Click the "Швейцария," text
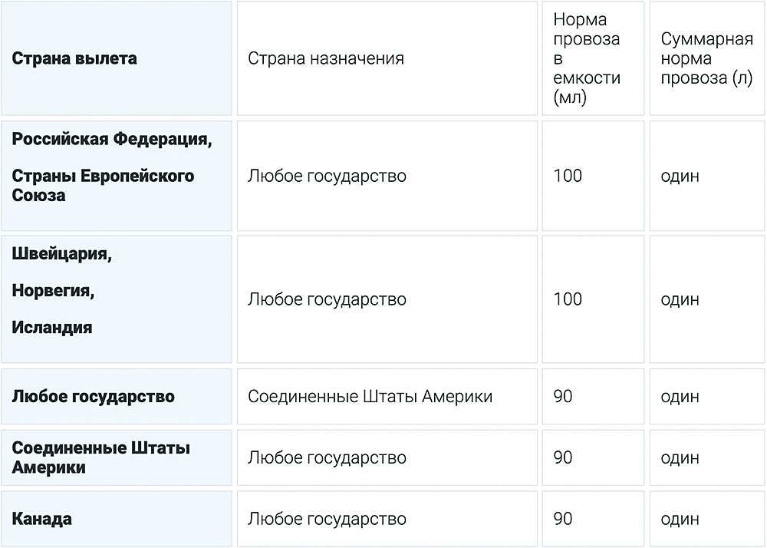The height and width of the screenshot is (548, 767). [61, 254]
